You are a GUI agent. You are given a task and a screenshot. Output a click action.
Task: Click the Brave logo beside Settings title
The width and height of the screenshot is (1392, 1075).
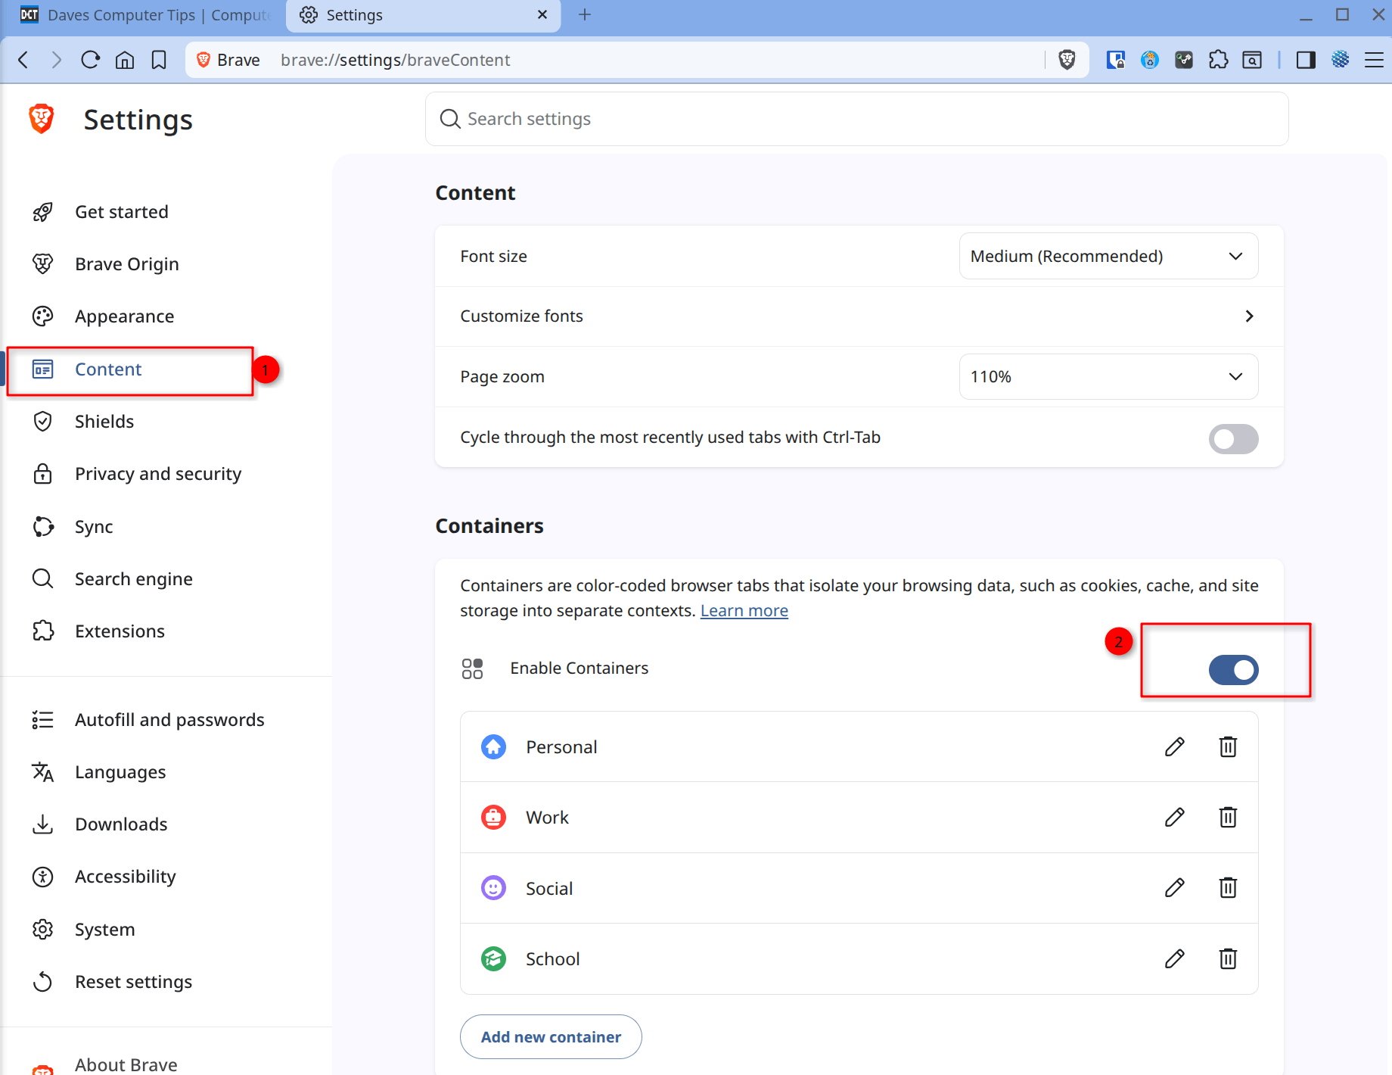[42, 120]
